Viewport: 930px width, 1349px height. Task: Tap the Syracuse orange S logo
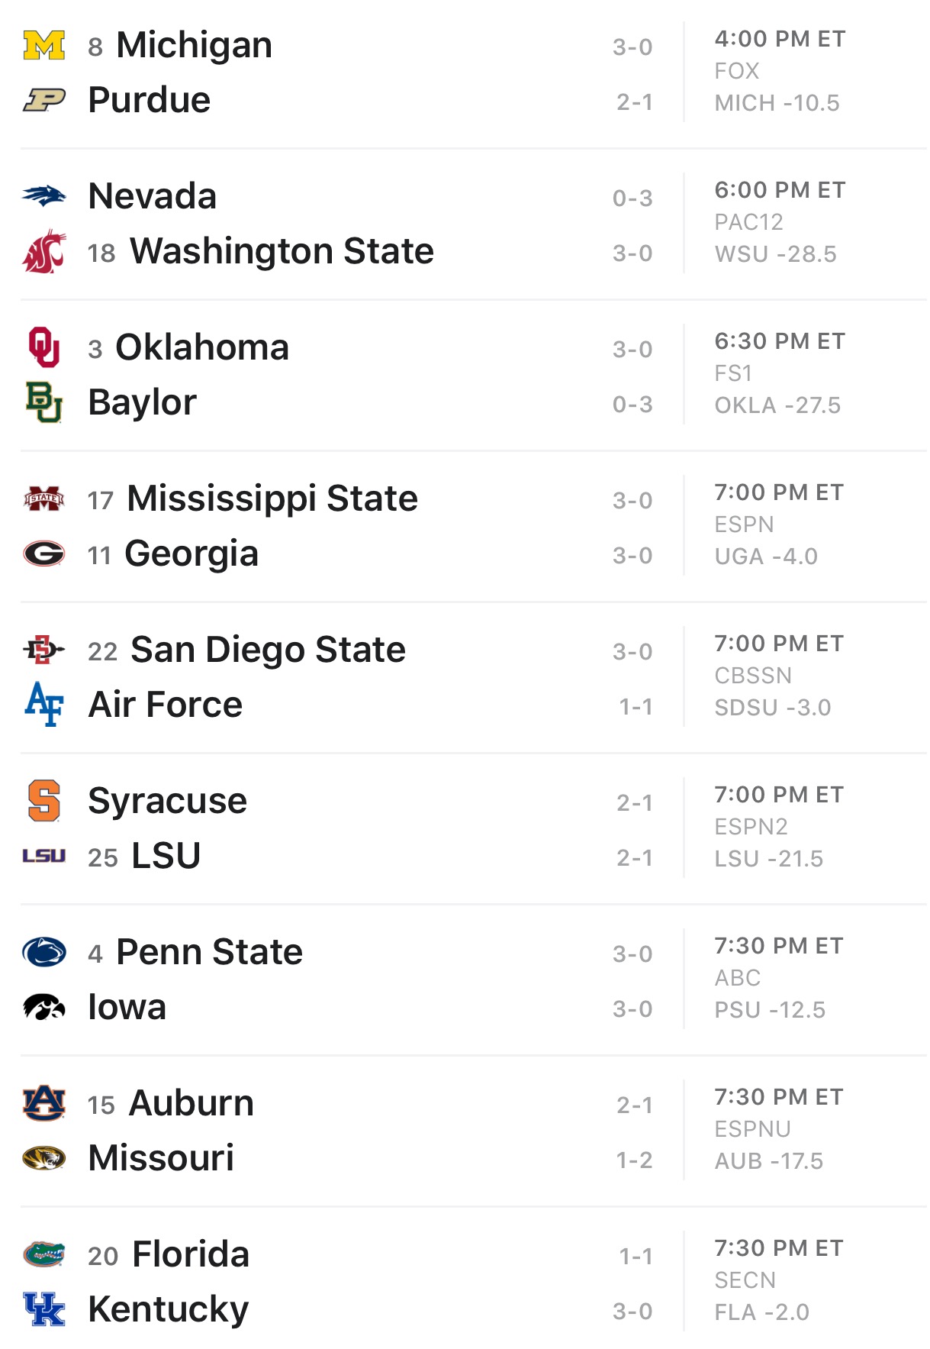44,801
